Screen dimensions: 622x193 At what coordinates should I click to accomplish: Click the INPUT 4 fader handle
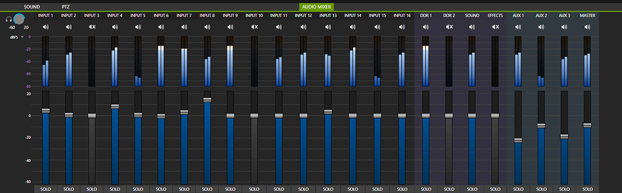tap(115, 106)
